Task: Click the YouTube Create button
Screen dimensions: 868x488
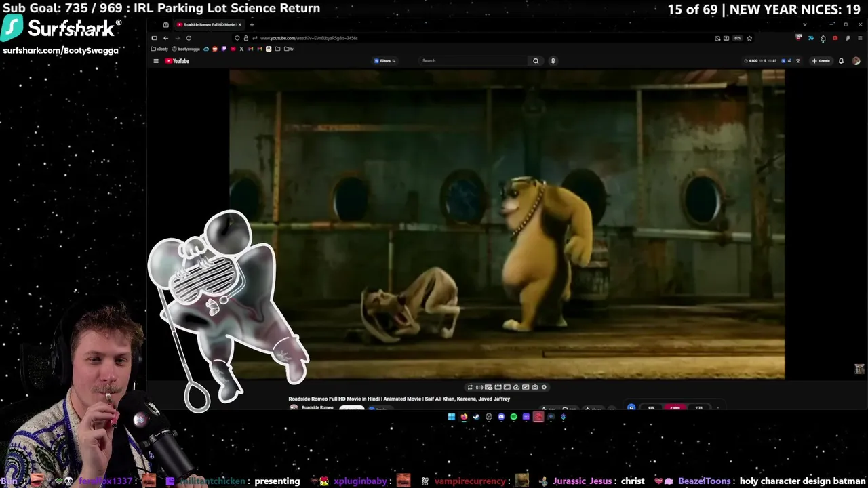Action: tap(821, 61)
